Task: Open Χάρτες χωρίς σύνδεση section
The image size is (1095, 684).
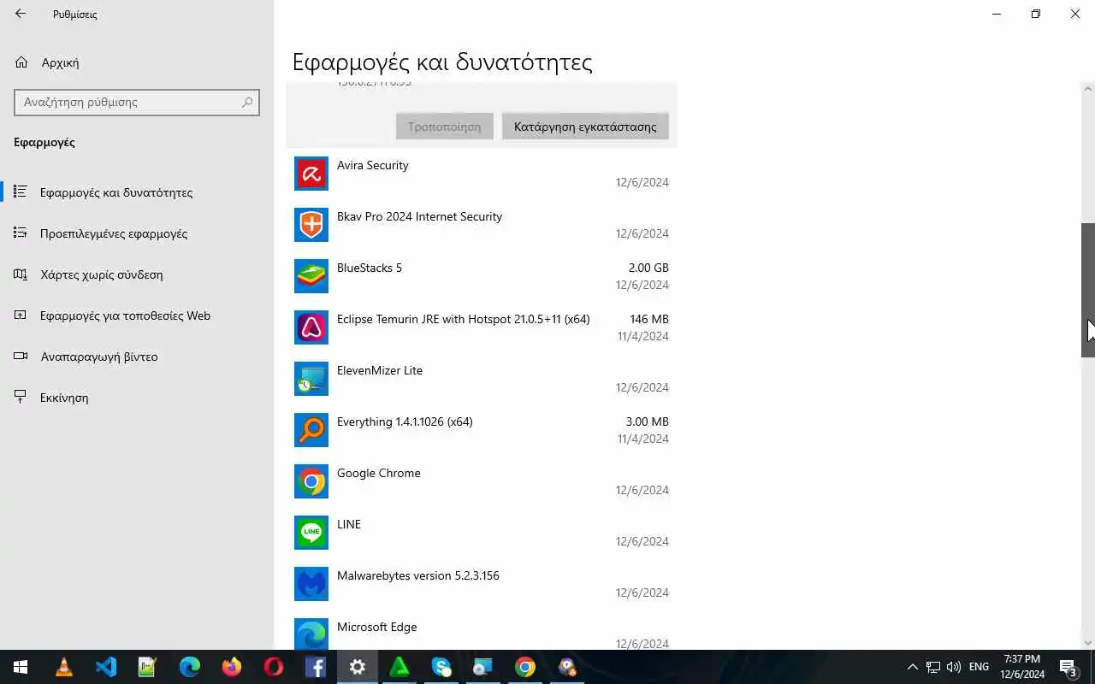Action: 137,274
